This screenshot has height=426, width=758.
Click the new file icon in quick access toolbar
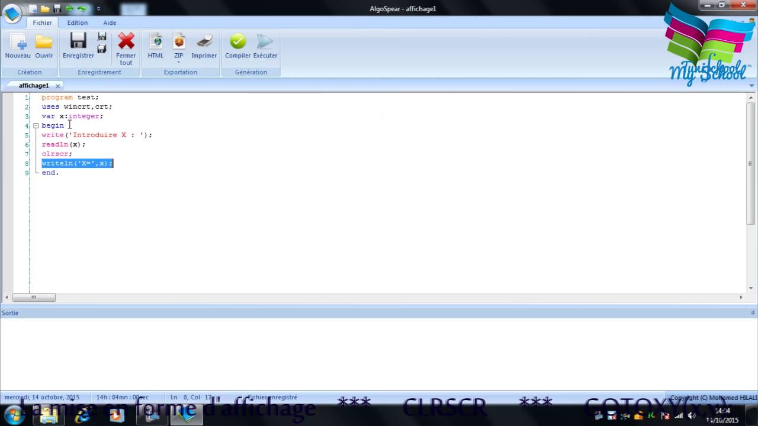[x=33, y=9]
